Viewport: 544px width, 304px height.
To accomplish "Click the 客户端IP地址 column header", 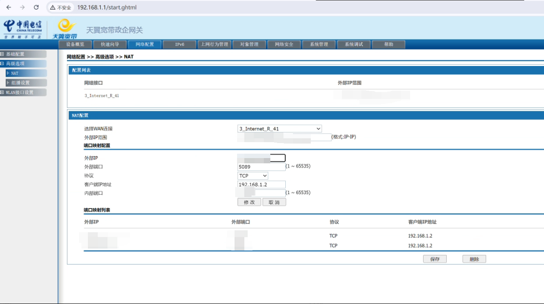I will [x=422, y=222].
